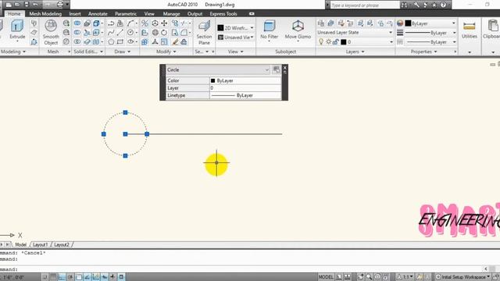Switch to the Insert tab
500x281 pixels.
coord(75,14)
